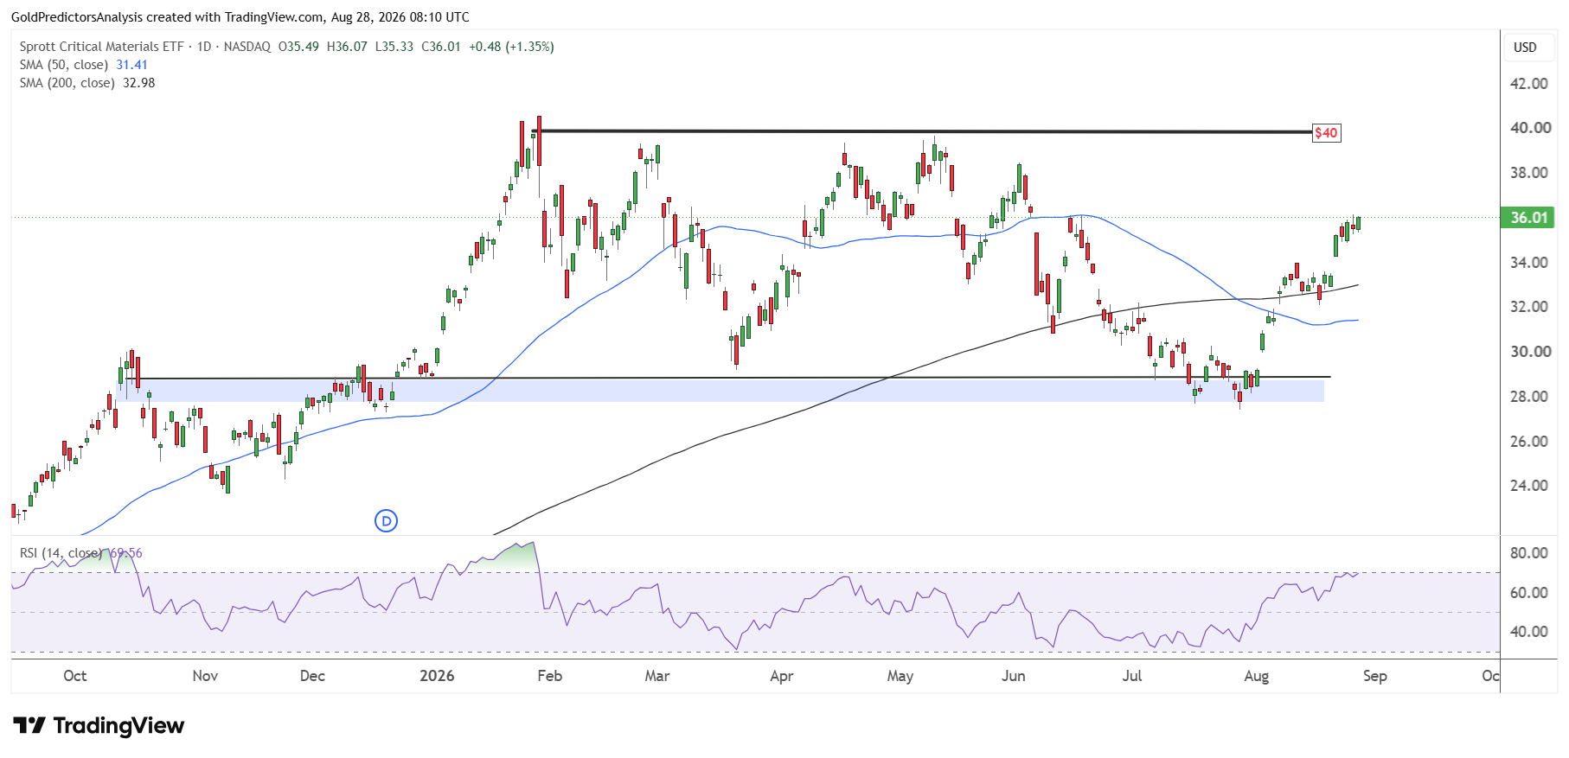Image resolution: width=1569 pixels, height=758 pixels.
Task: Click the Nov label on time axis
Action: click(205, 676)
